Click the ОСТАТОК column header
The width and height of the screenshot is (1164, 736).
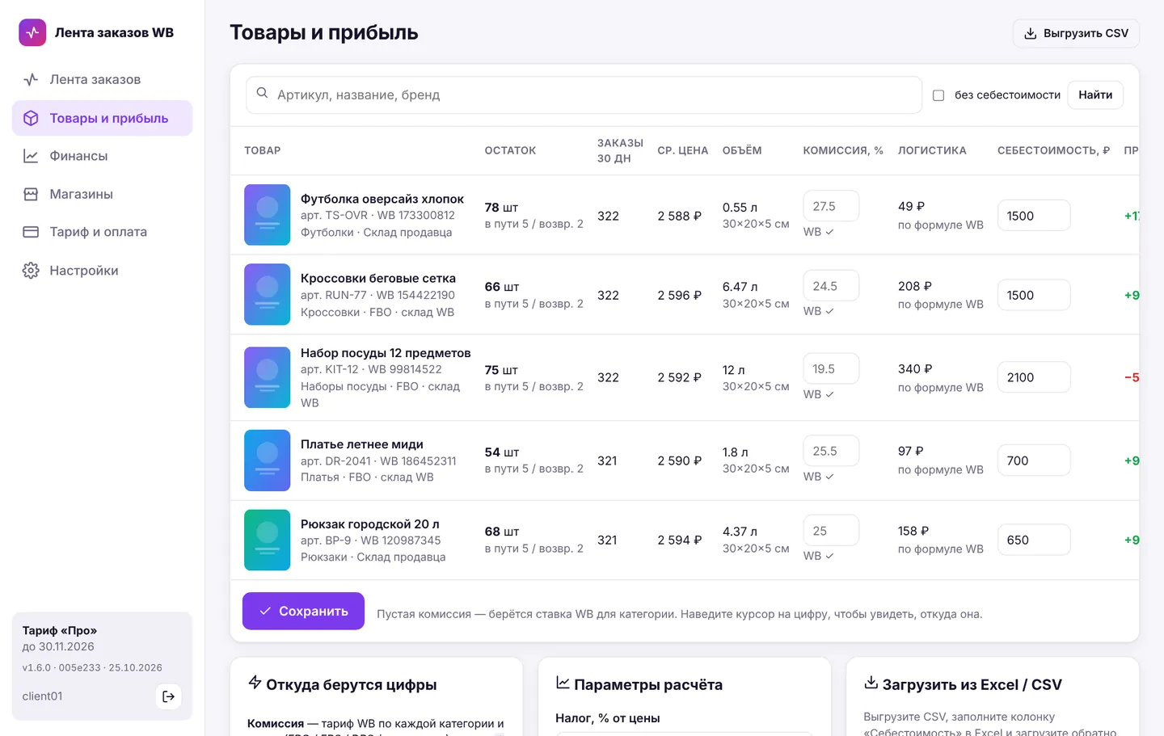[510, 150]
